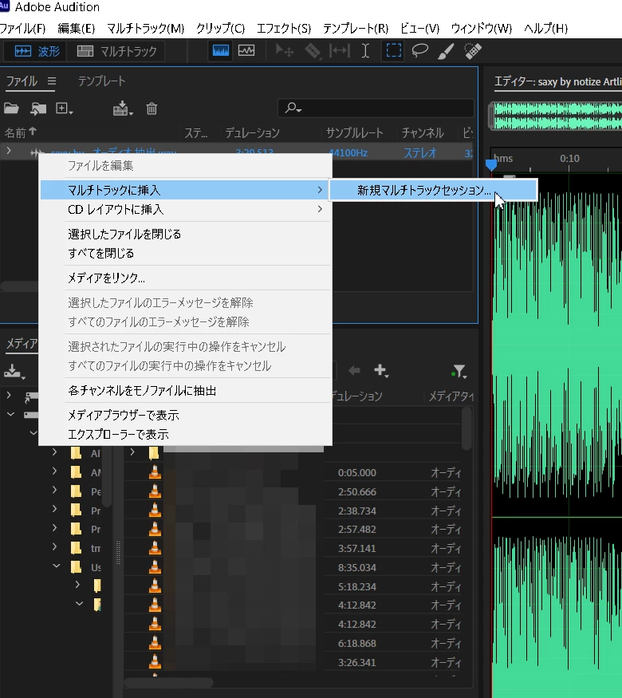The width and height of the screenshot is (622, 698).
Task: Click the media browser horizontal scrollbar
Action: [x=168, y=682]
